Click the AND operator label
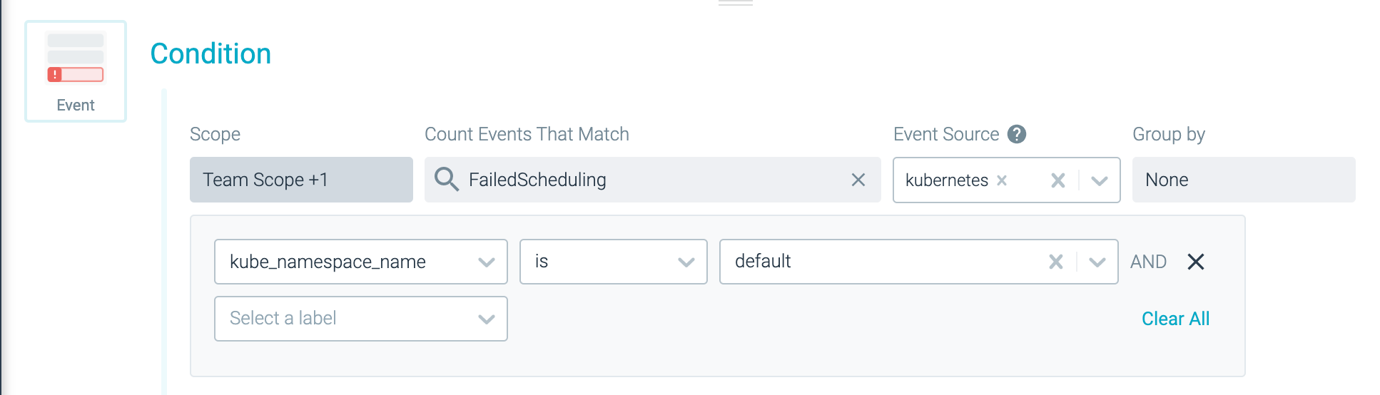 [1148, 262]
